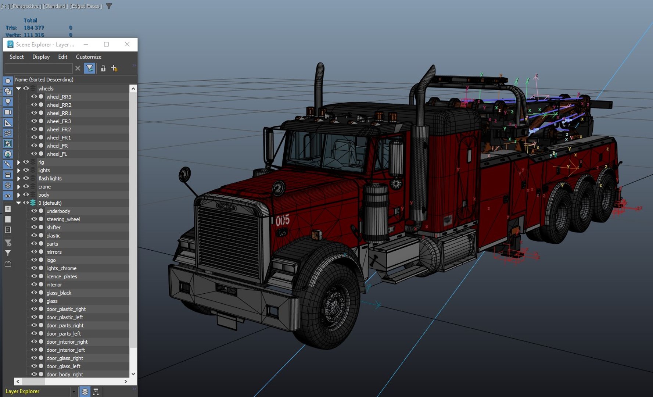
Task: Hide the door_glass_left object eye icon
Action: tap(34, 366)
